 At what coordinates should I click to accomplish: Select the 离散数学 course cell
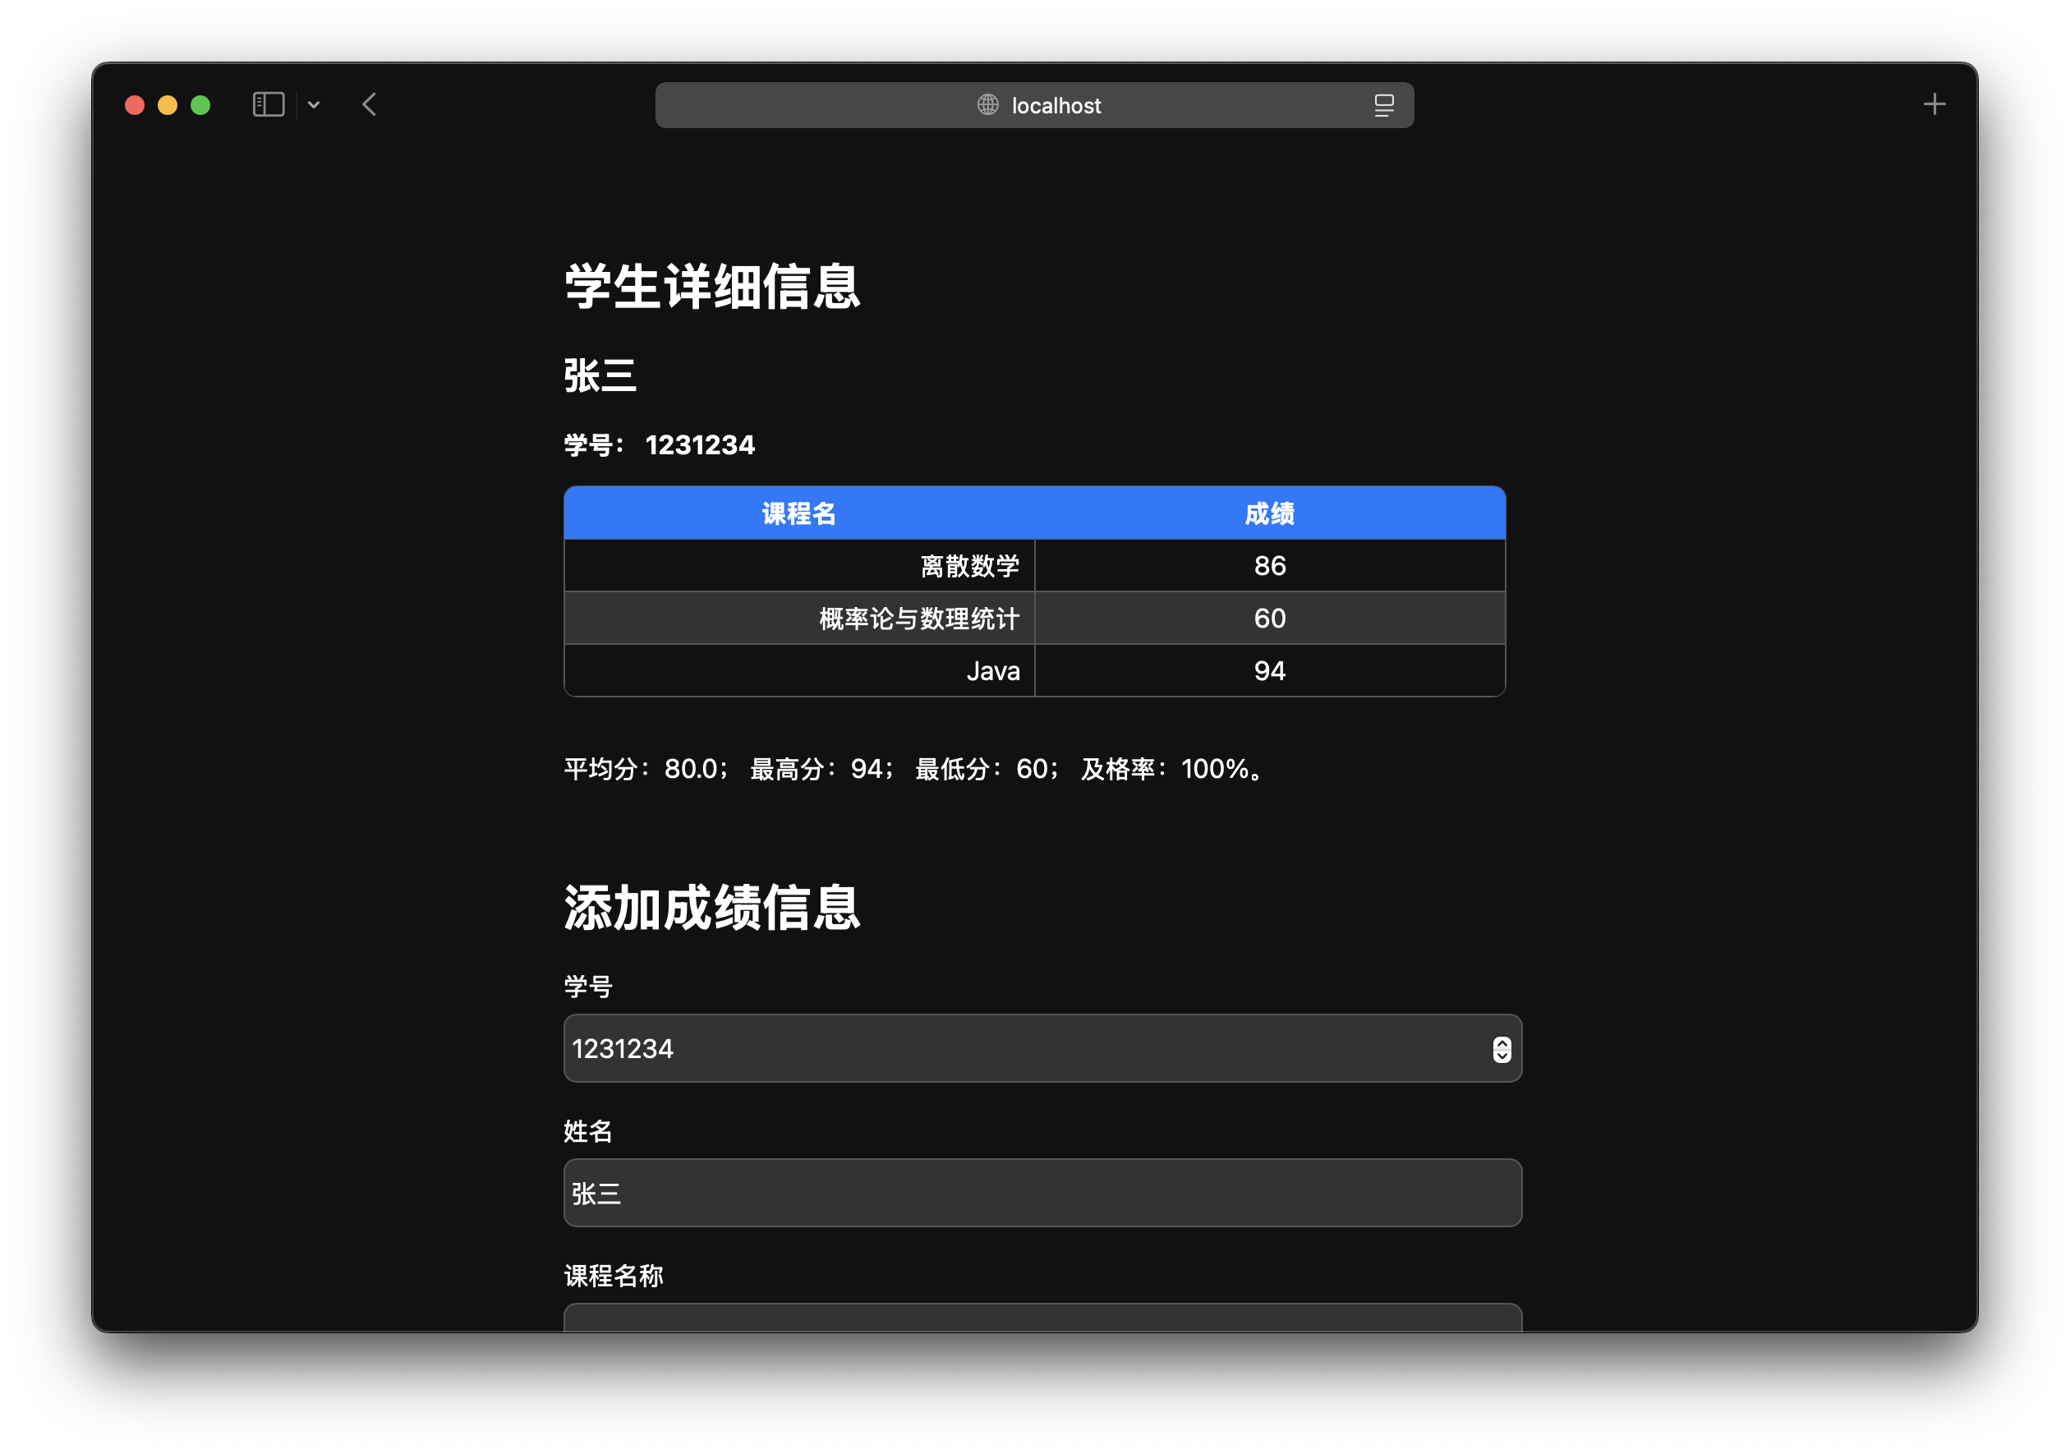[x=798, y=565]
